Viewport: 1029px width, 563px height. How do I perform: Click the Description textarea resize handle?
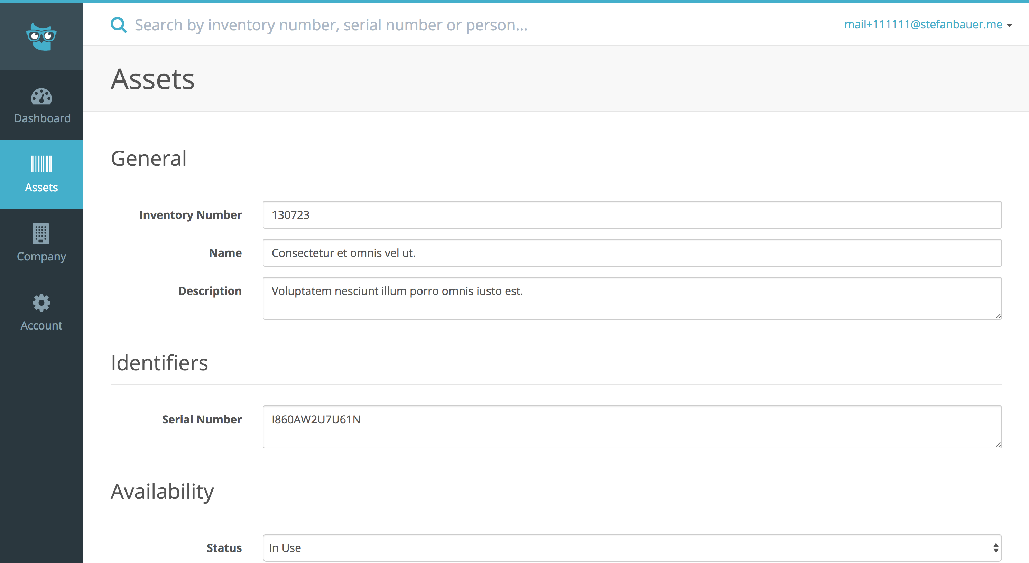pos(998,316)
